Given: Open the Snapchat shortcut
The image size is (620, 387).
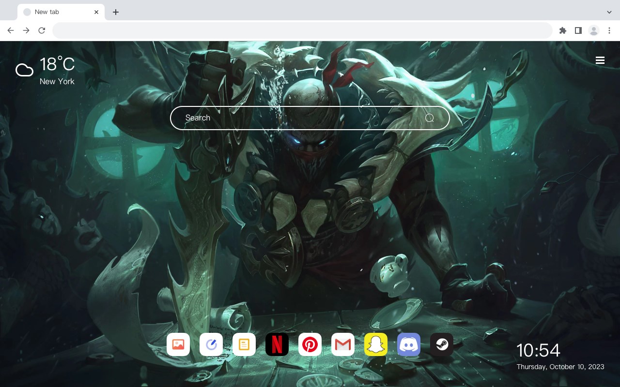Looking at the screenshot, I should coord(376,344).
